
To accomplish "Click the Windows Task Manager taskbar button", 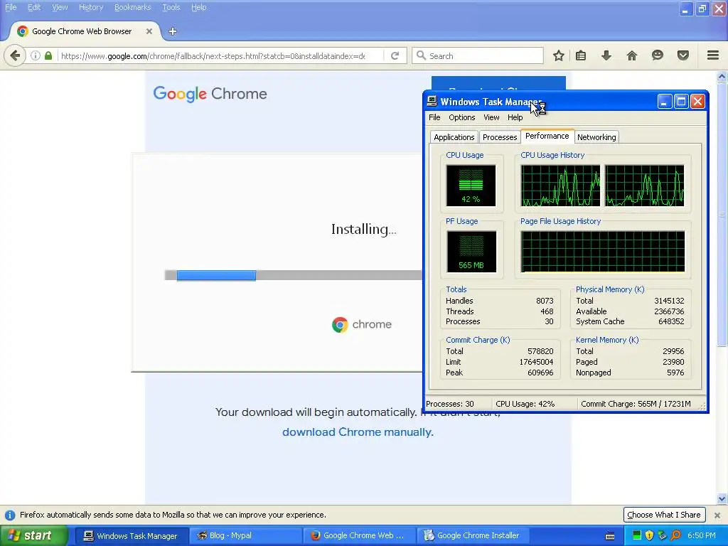I will pos(132,536).
